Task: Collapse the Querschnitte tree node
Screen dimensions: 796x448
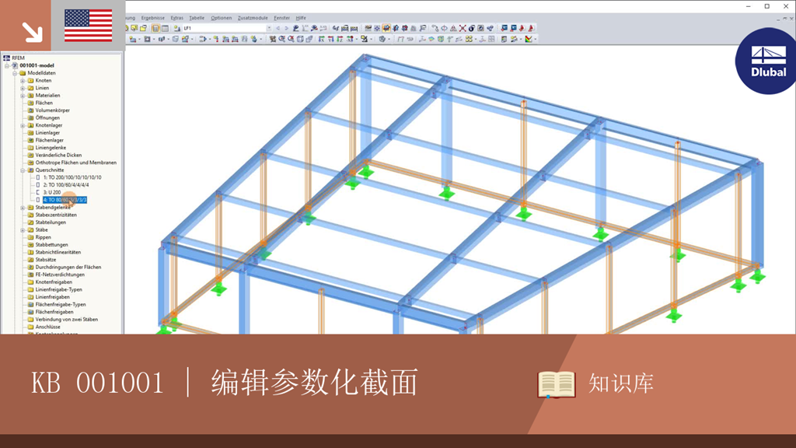Action: pos(23,170)
